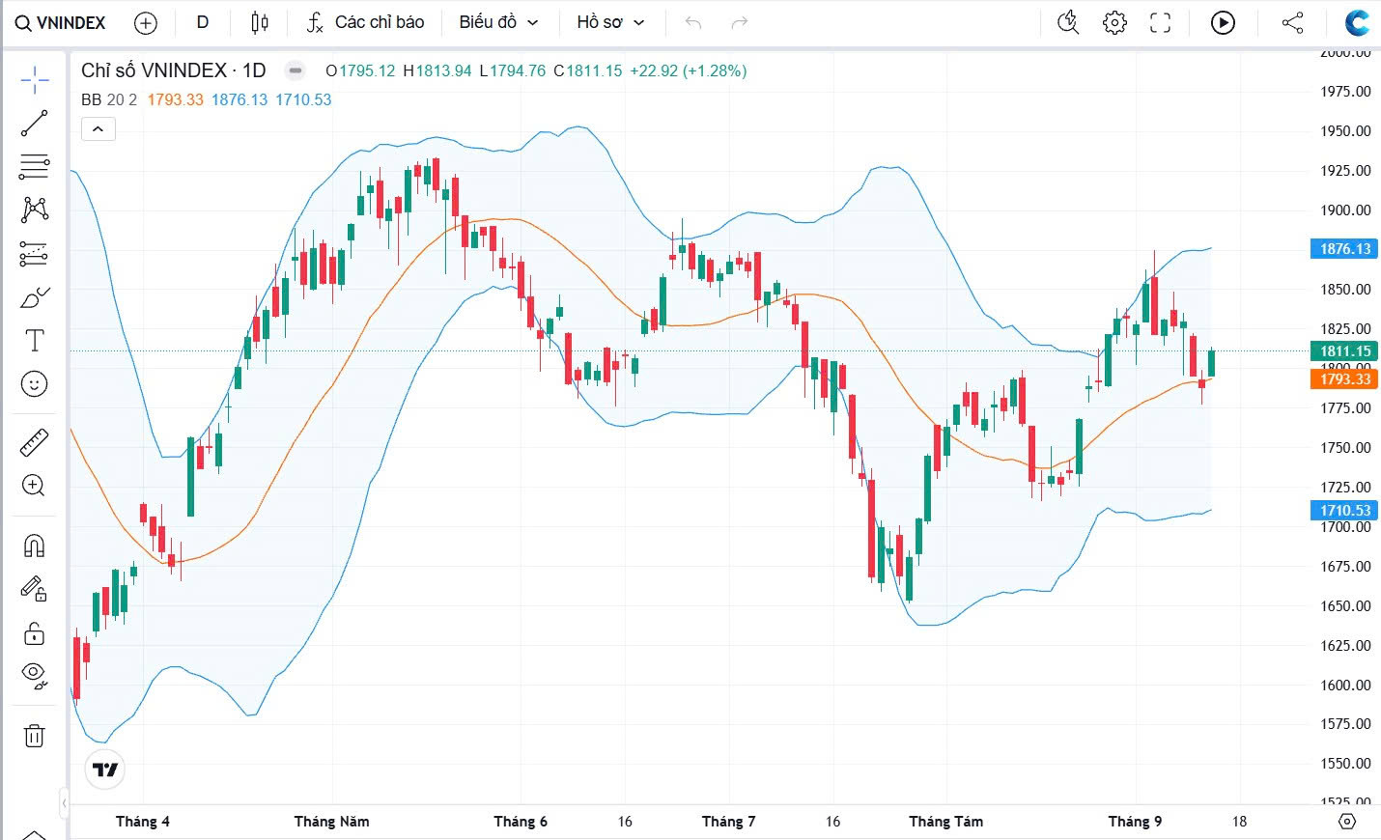Choose the brush drawing tool
The image size is (1381, 840).
pos(34,297)
